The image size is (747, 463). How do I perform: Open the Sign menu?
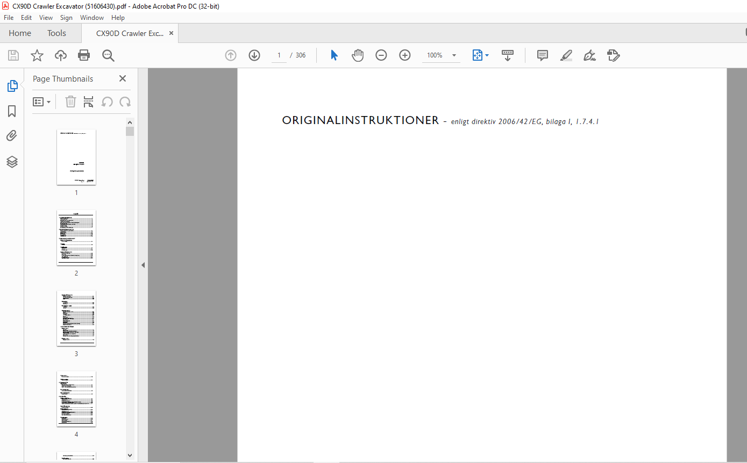(66, 18)
